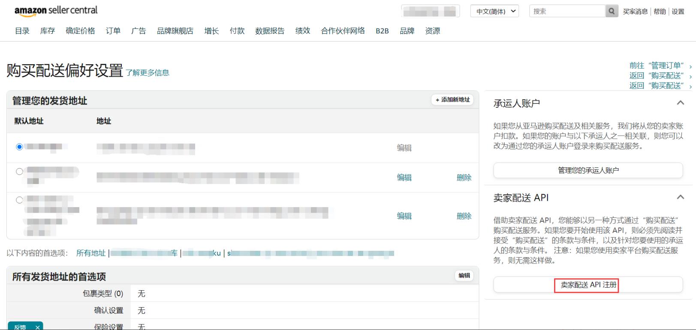696x330 pixels.
Task: Open the 品牌 menu
Action: pos(407,31)
